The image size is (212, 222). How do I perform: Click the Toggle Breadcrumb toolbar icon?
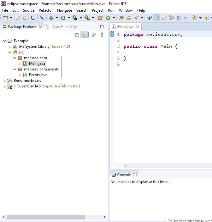(149, 18)
